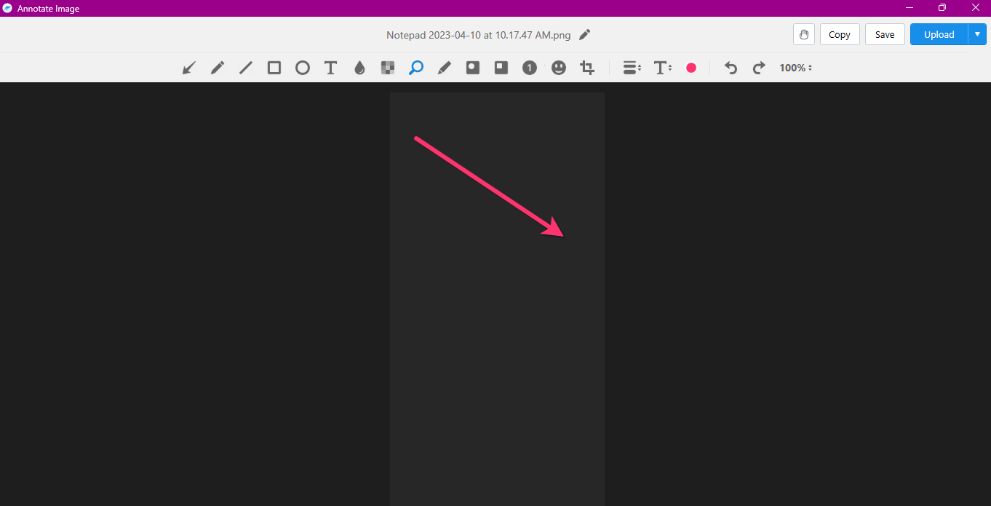991x506 pixels.
Task: Expand the Upload options arrow
Action: point(977,34)
